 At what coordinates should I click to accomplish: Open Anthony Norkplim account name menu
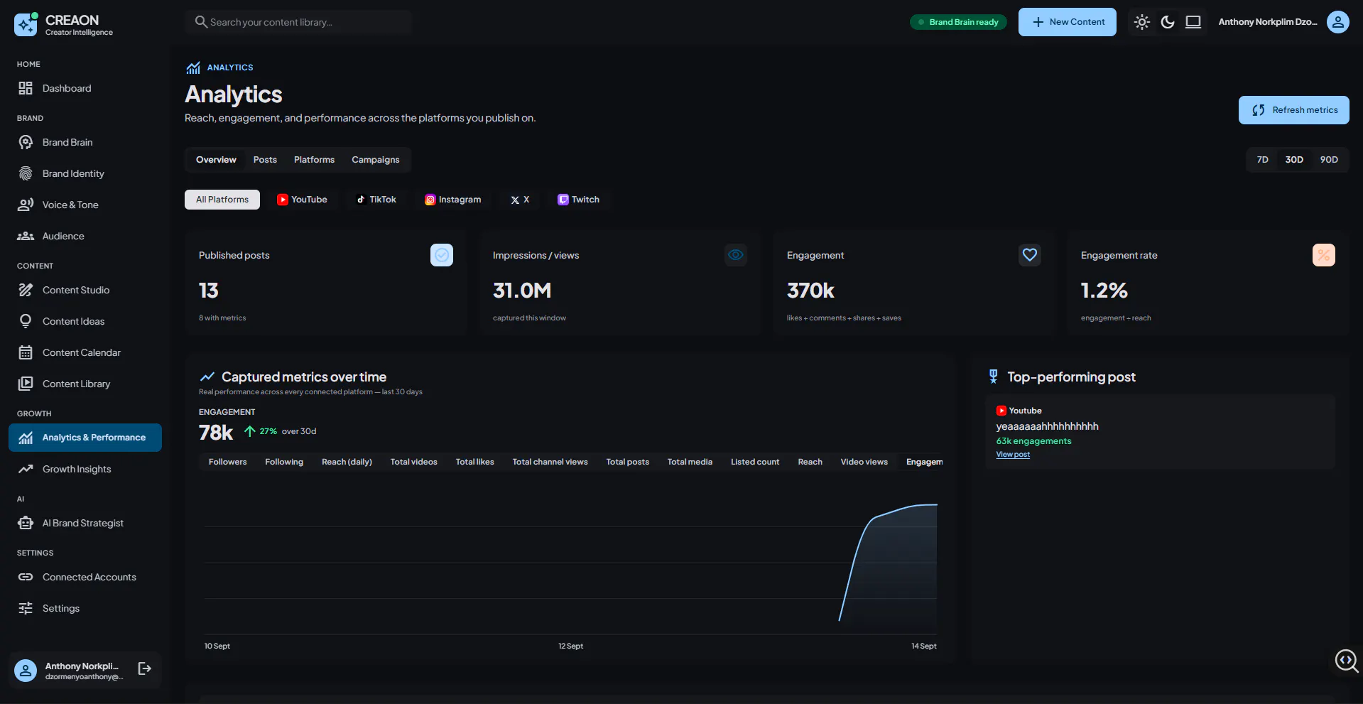click(x=1268, y=22)
